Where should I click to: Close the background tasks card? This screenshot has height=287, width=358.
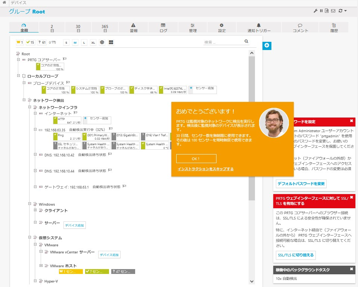(x=352, y=269)
